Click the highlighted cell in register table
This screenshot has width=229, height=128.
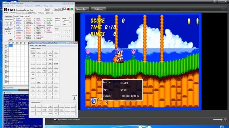(x=11, y=46)
